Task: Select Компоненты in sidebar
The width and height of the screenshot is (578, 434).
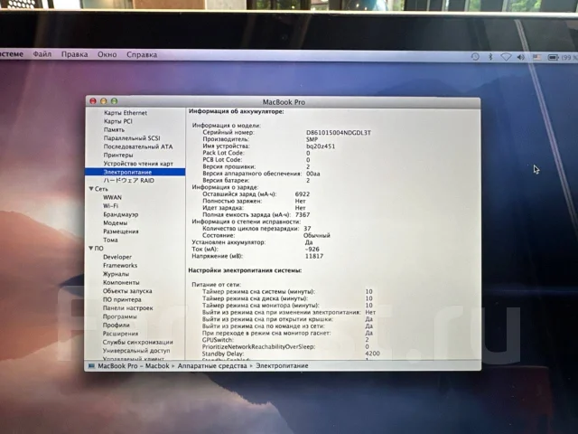Action: [x=121, y=282]
